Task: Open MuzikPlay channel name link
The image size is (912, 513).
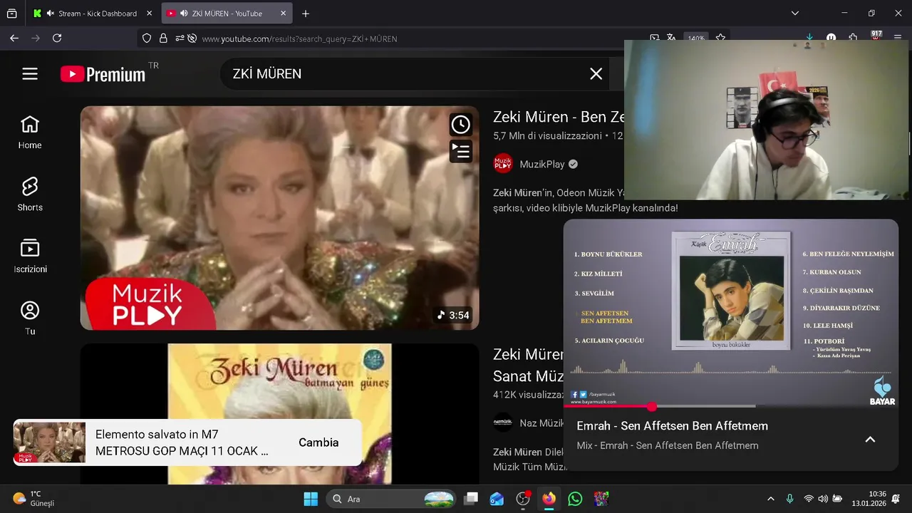Action: 542,164
